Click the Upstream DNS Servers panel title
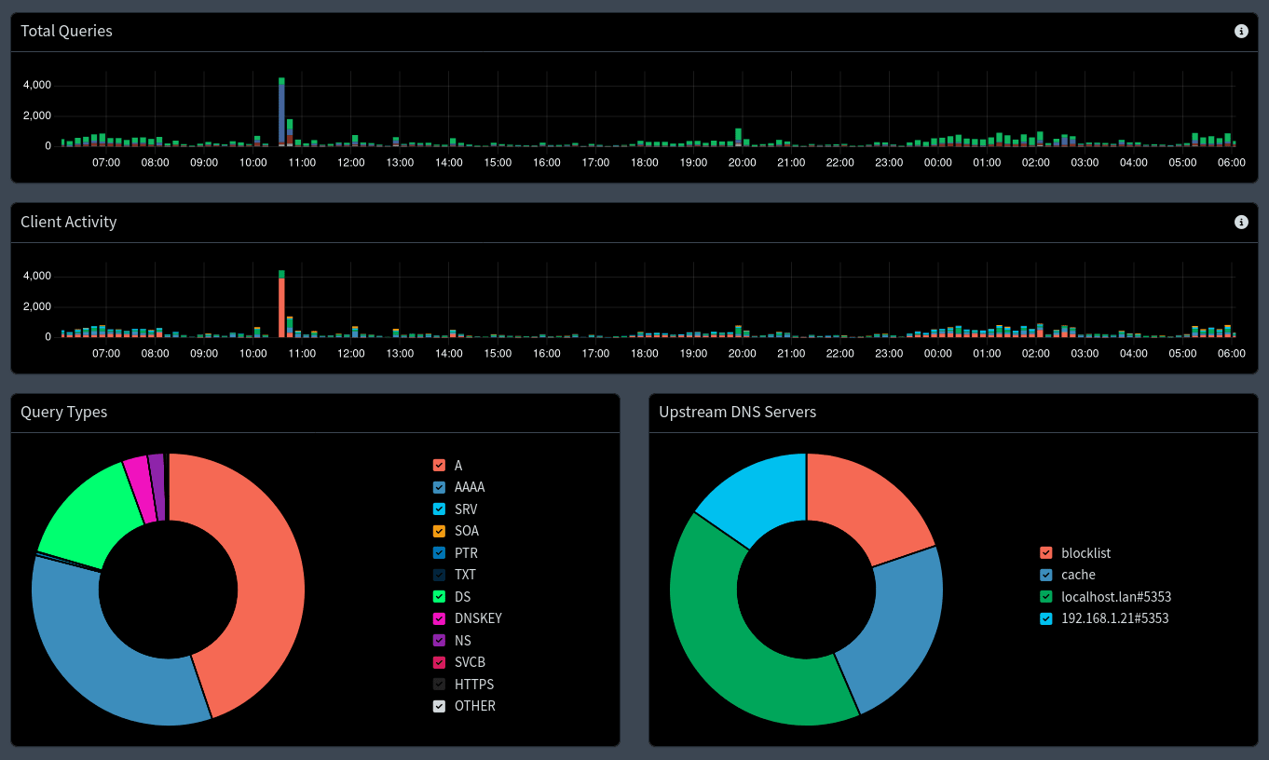Image resolution: width=1269 pixels, height=760 pixels. tap(737, 412)
